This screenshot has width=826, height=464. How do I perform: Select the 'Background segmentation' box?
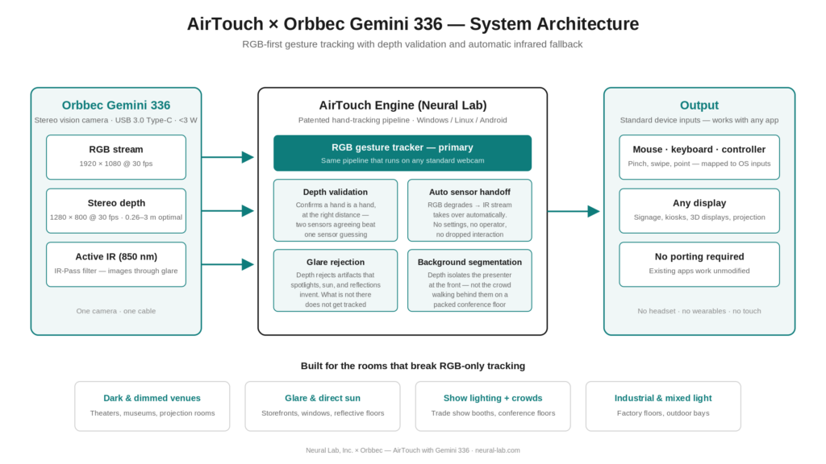click(469, 280)
